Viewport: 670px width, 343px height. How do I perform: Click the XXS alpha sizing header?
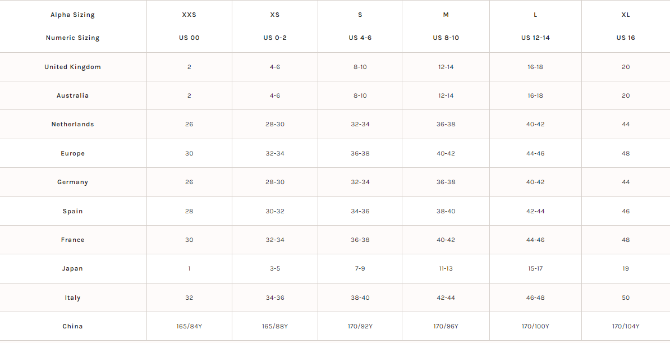(x=189, y=15)
